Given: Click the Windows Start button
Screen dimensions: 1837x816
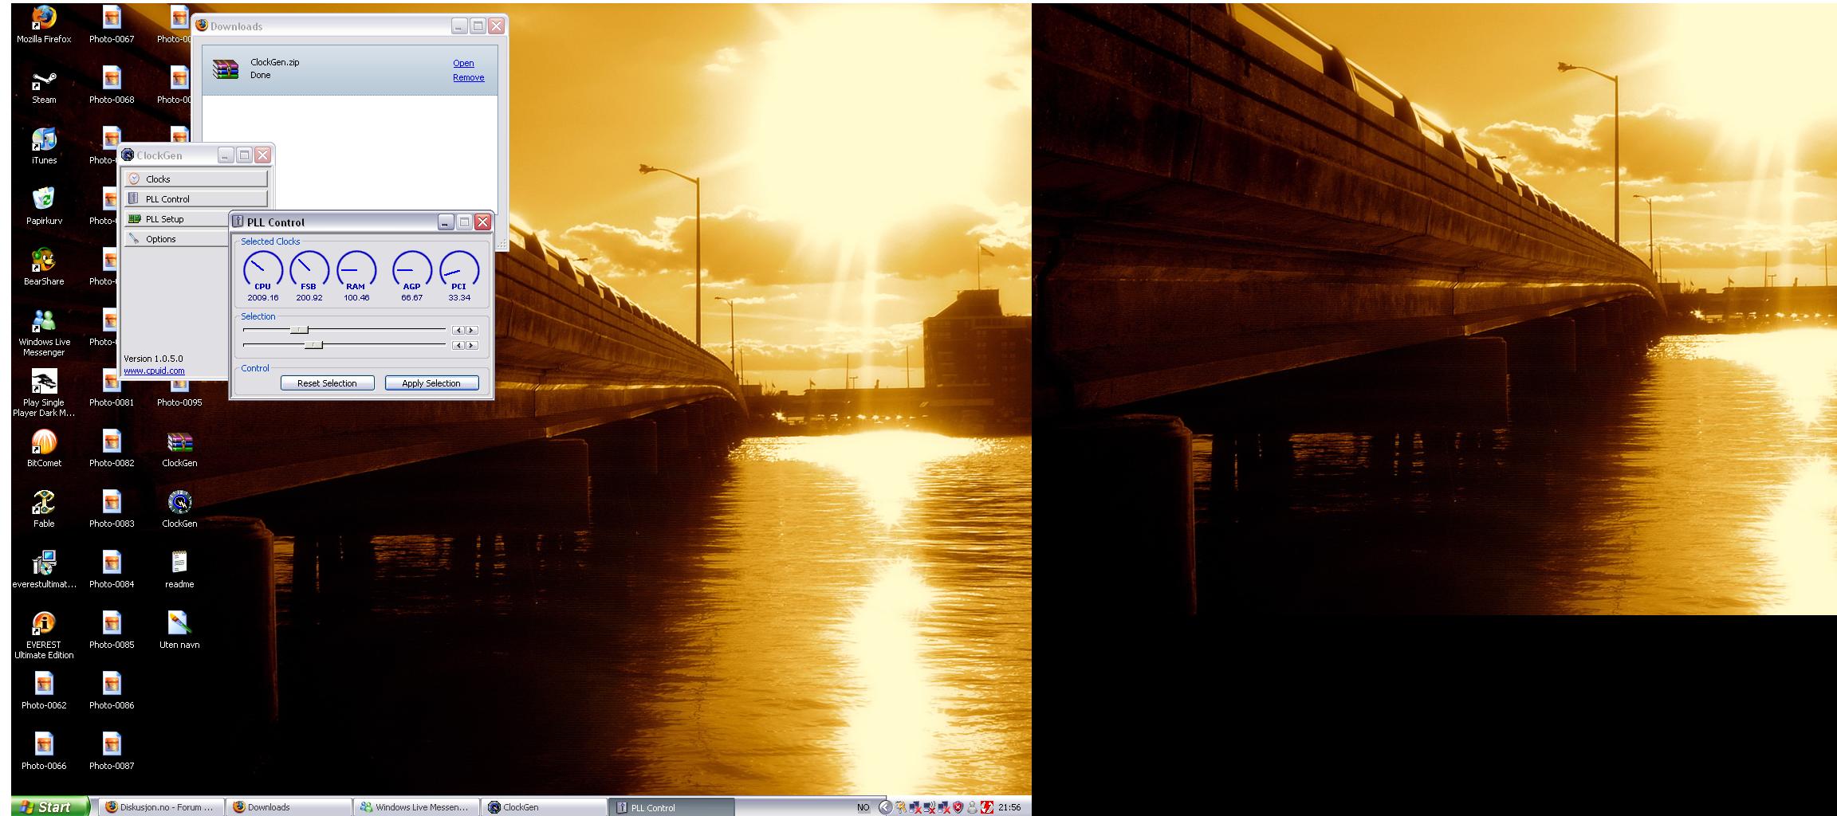Looking at the screenshot, I should pos(49,806).
